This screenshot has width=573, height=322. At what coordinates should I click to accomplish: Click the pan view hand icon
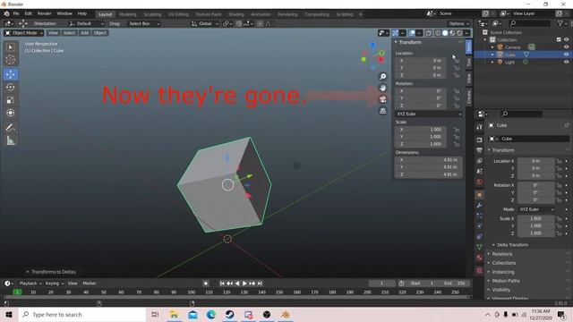pos(382,88)
